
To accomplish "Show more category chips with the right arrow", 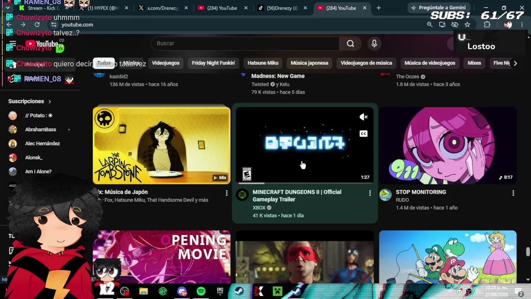I will point(515,63).
